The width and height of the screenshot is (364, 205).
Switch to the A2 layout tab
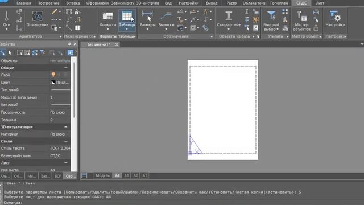click(135, 175)
